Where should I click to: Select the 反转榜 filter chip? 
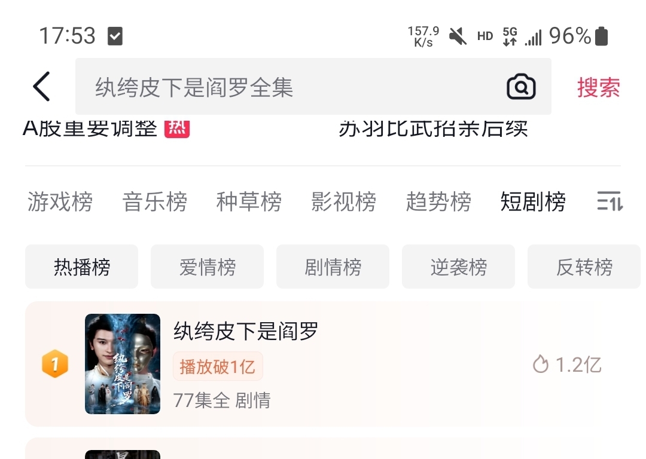(584, 267)
